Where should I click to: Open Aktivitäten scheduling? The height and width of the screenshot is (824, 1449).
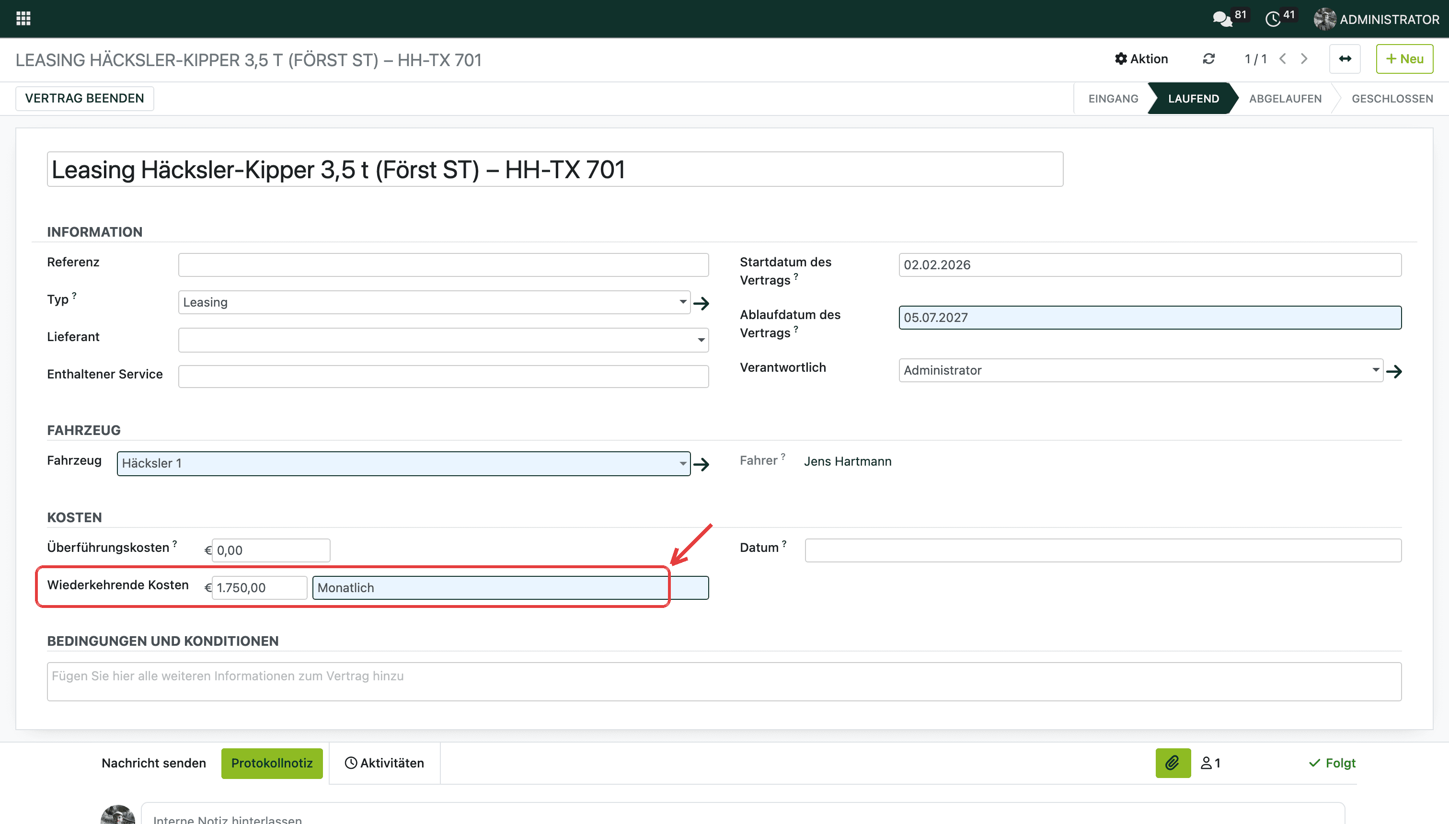pos(384,763)
